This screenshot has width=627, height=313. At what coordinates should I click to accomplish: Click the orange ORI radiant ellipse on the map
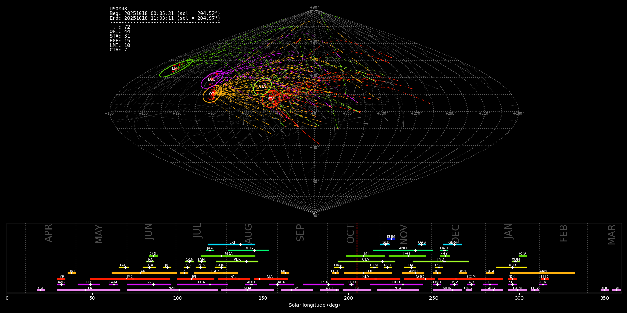pos(212,94)
